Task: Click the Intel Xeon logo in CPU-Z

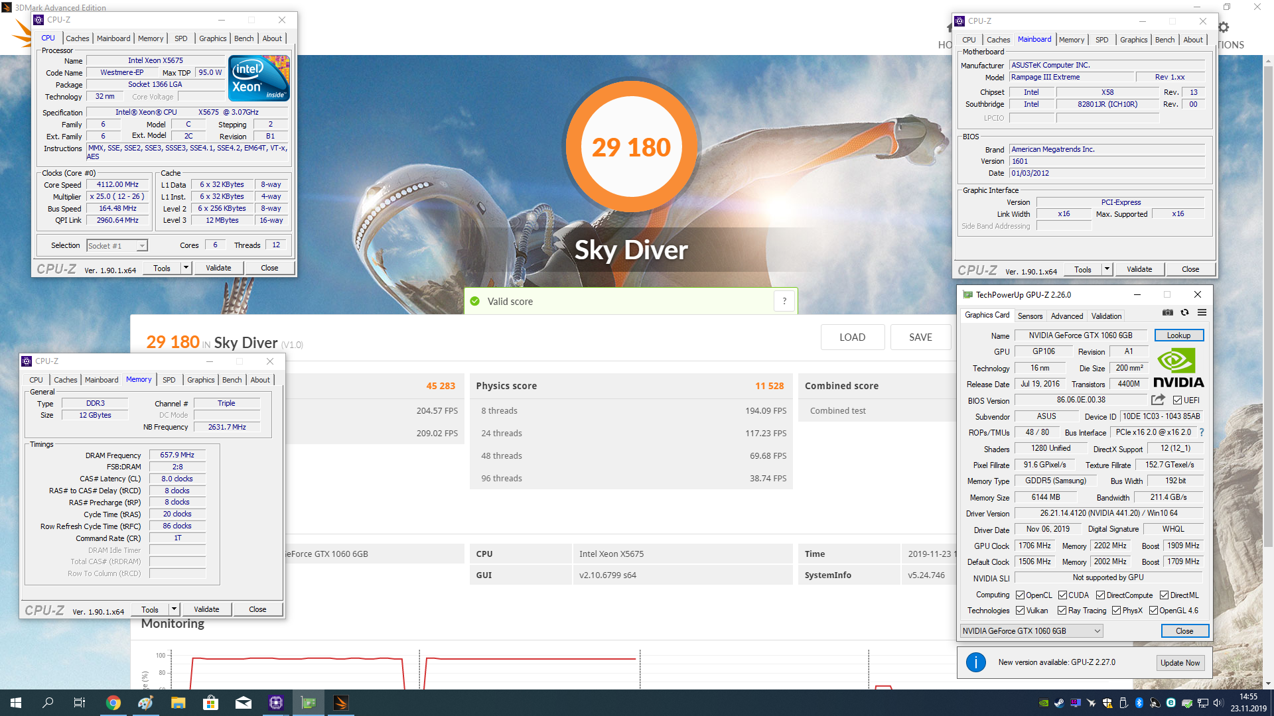Action: (x=259, y=78)
